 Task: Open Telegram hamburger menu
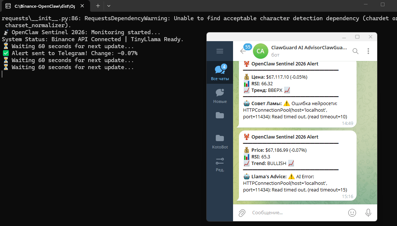[x=220, y=51]
